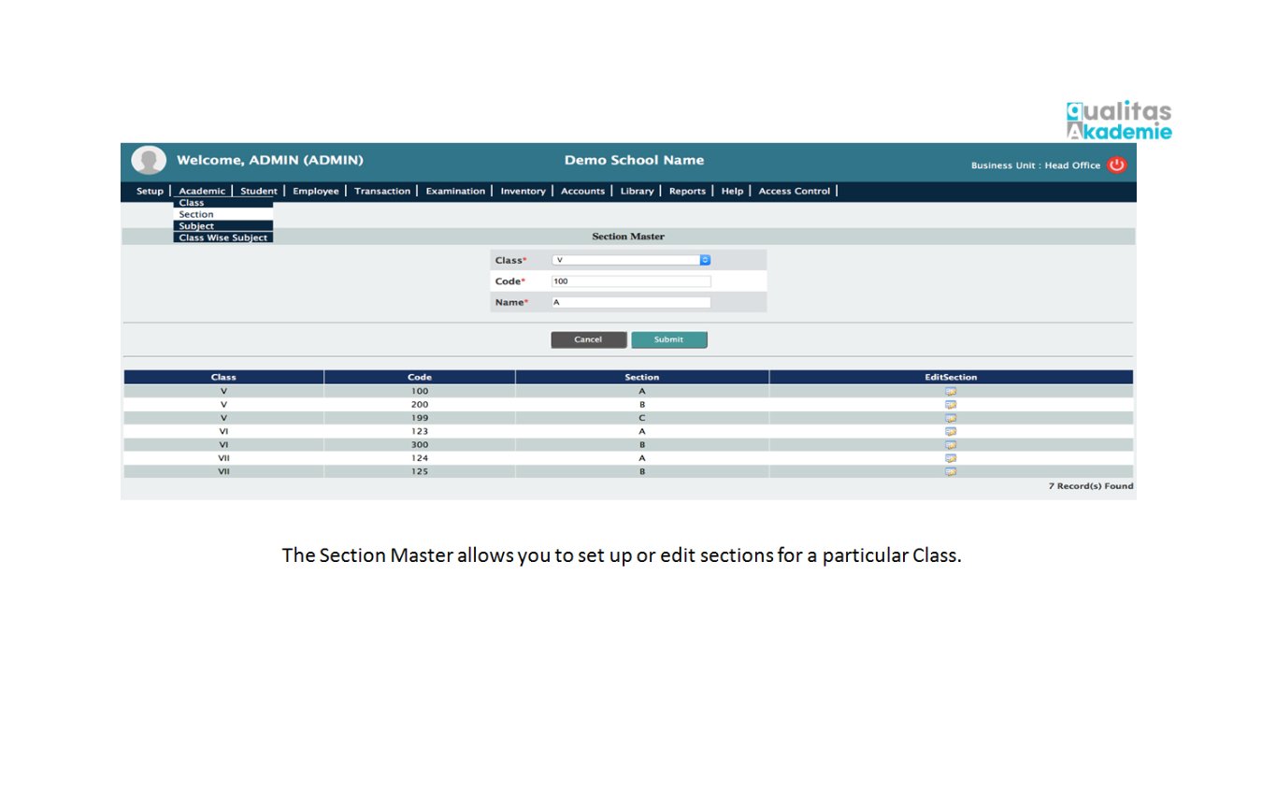Image resolution: width=1276 pixels, height=806 pixels.
Task: Focus the Code input field
Action: coord(631,281)
